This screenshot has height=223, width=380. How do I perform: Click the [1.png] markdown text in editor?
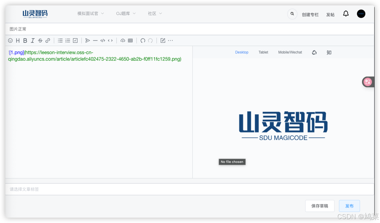(x=16, y=53)
